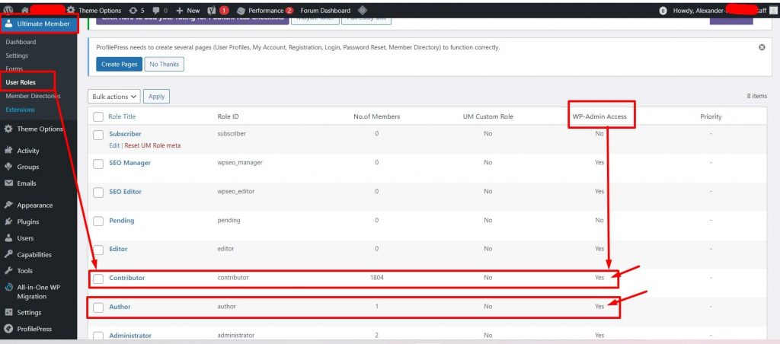Toggle the select-all checkbox in table header
This screenshot has height=344, width=780.
(x=98, y=116)
